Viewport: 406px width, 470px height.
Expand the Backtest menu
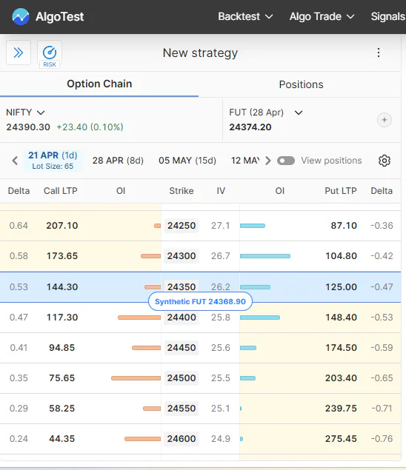click(x=245, y=16)
